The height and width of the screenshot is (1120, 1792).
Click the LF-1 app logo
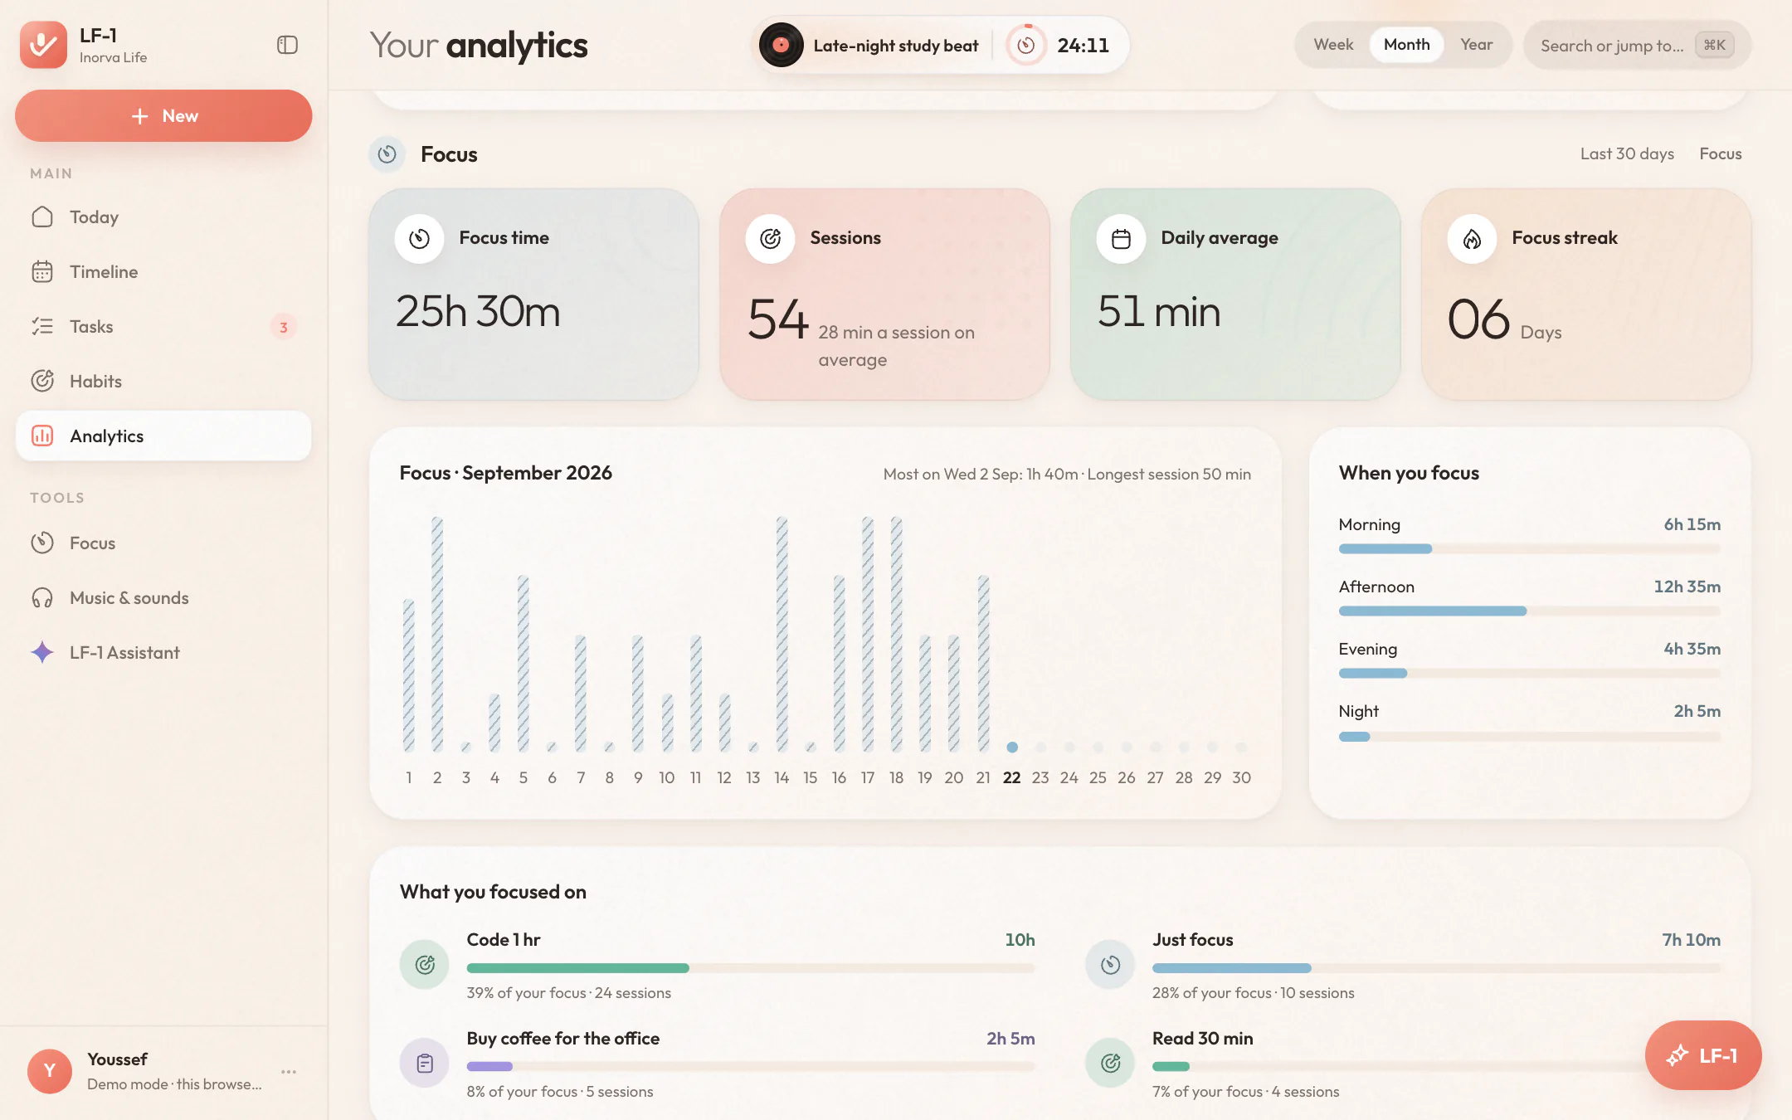43,45
